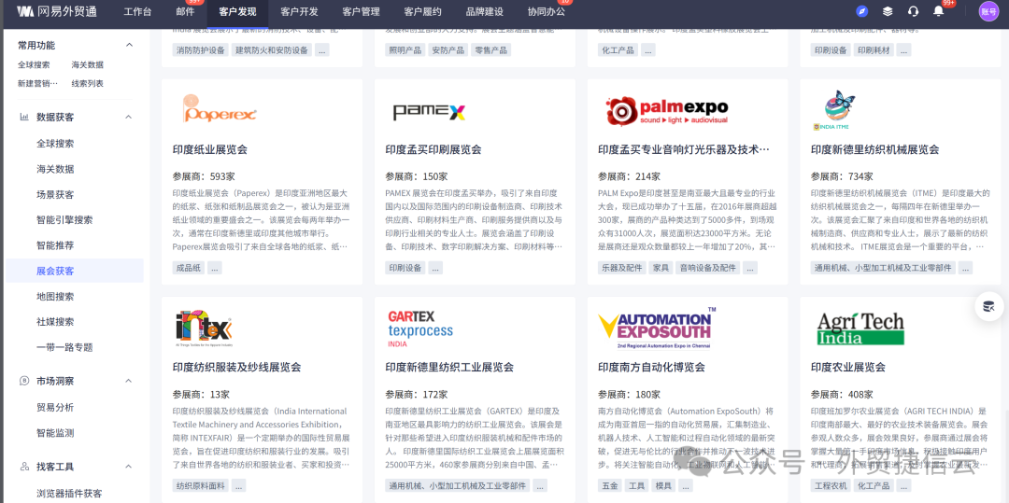Expand more tags on 印度孟买印刷展览会 card

(435, 268)
